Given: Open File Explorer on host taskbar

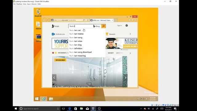Looking at the screenshot, I should pyautogui.click(x=81, y=109).
